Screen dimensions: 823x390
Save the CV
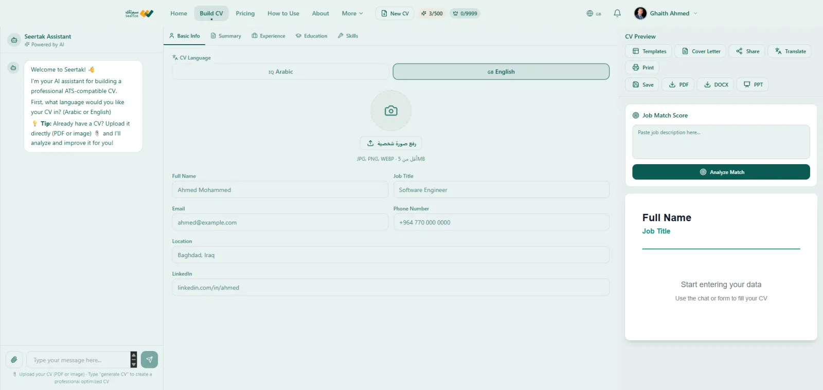642,85
